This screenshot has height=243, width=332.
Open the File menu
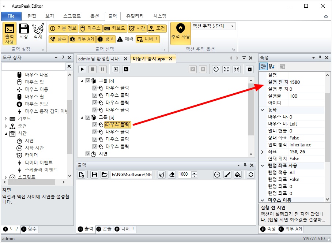point(11,16)
